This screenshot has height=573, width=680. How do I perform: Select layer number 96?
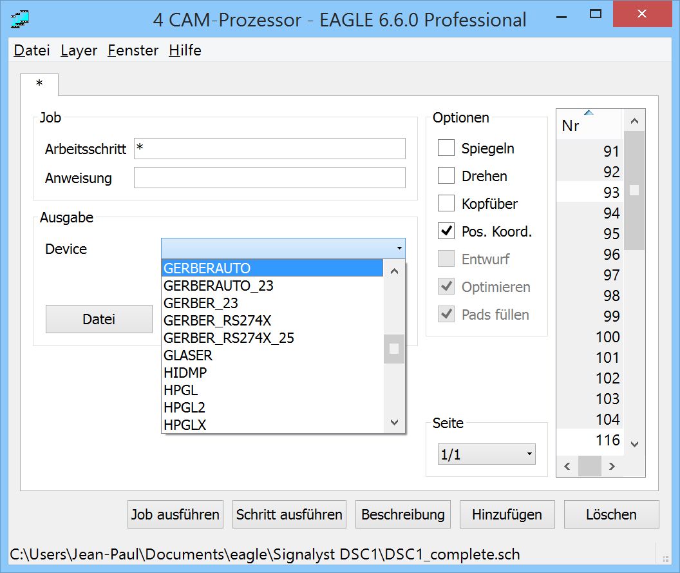pyautogui.click(x=590, y=254)
